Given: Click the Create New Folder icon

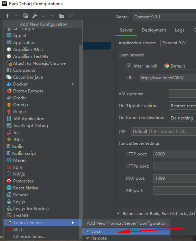Looking at the screenshot, I should point(62,16).
